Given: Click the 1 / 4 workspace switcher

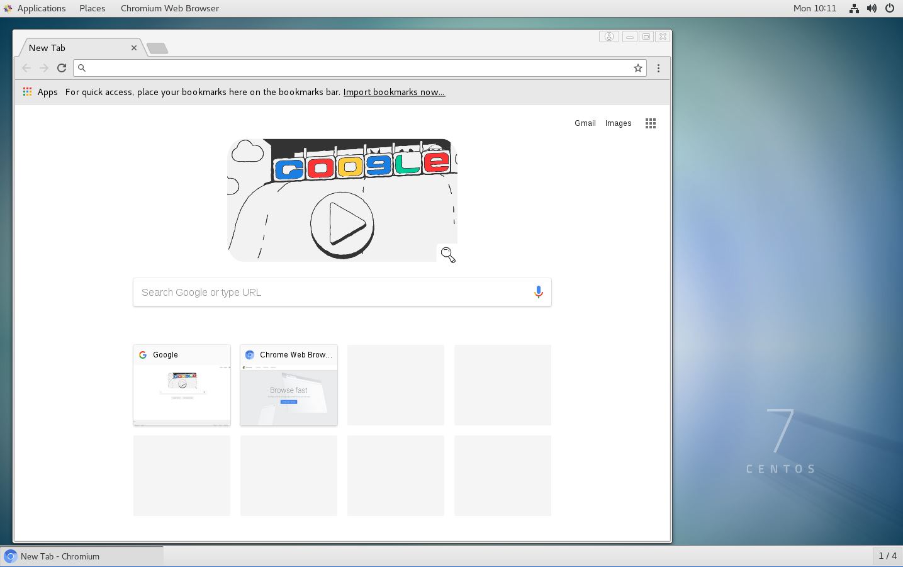Looking at the screenshot, I should (x=888, y=556).
